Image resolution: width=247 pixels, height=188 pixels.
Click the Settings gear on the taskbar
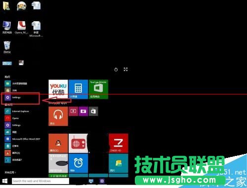[102, 181]
